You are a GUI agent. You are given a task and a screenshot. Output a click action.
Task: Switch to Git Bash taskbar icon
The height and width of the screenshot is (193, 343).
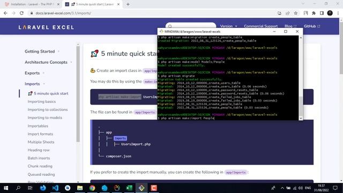(141, 188)
